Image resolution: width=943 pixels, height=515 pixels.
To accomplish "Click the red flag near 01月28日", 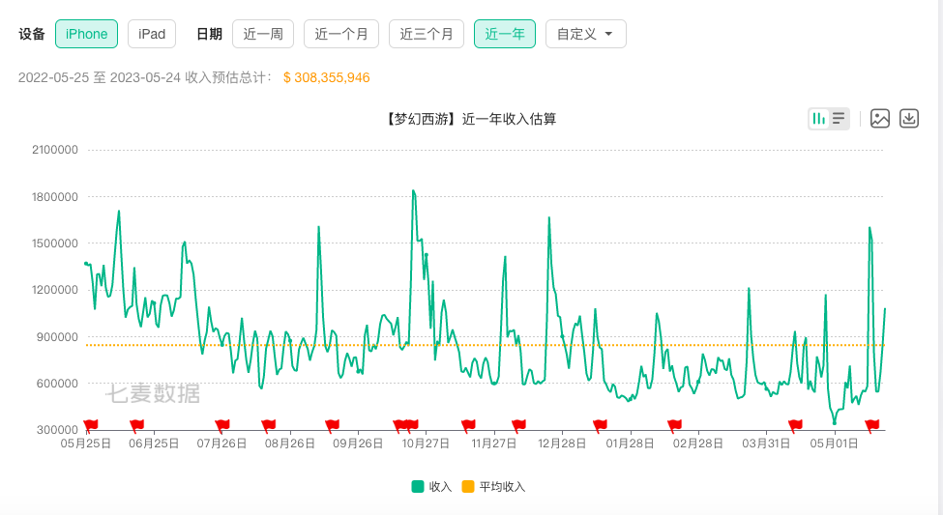I will (x=600, y=424).
